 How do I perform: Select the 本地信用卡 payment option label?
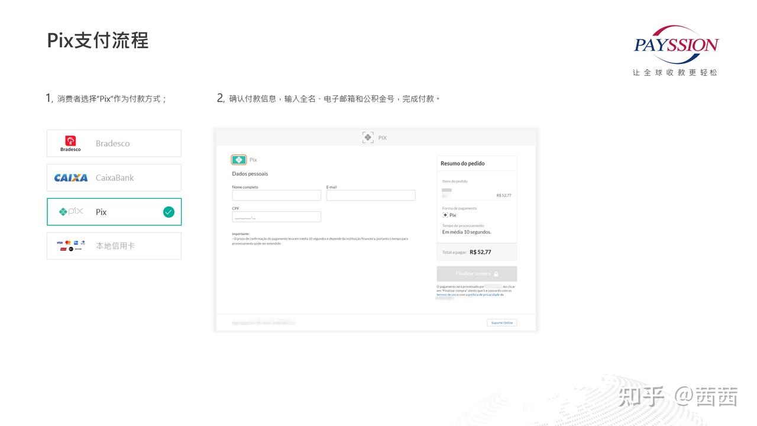click(x=115, y=246)
